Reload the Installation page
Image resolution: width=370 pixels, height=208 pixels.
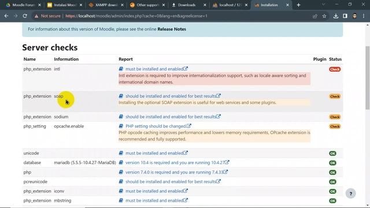(25, 16)
